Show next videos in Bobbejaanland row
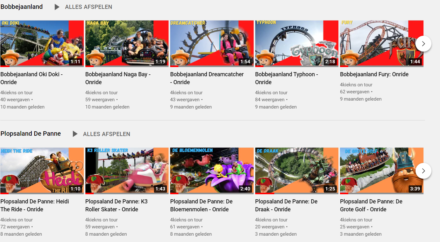This screenshot has height=242, width=440. tap(423, 44)
